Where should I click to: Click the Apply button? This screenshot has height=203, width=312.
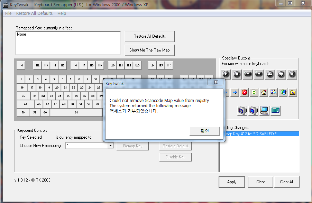(x=232, y=182)
